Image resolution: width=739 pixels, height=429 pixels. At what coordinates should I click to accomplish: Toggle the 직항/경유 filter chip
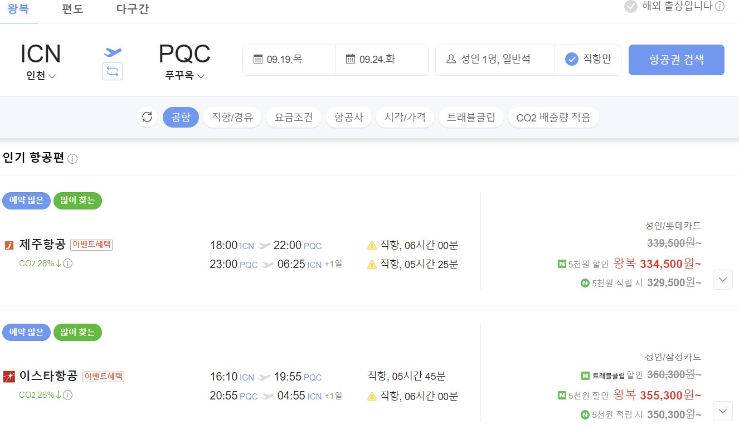click(x=232, y=117)
